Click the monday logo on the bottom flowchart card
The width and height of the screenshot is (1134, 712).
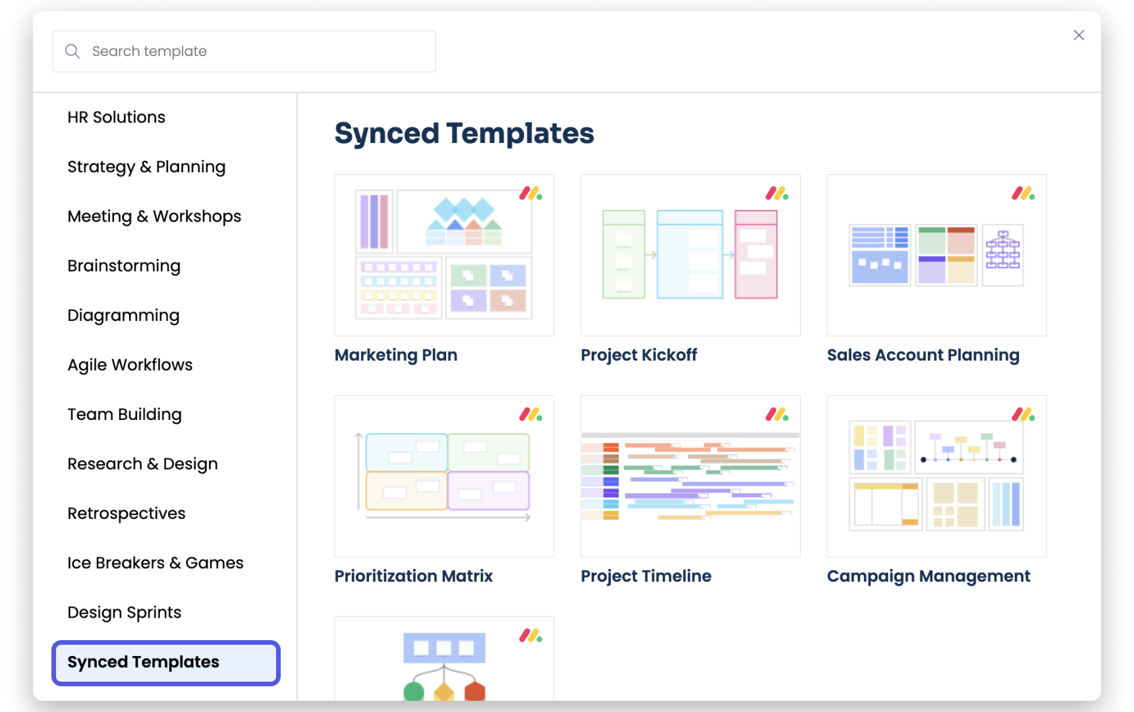(x=530, y=636)
